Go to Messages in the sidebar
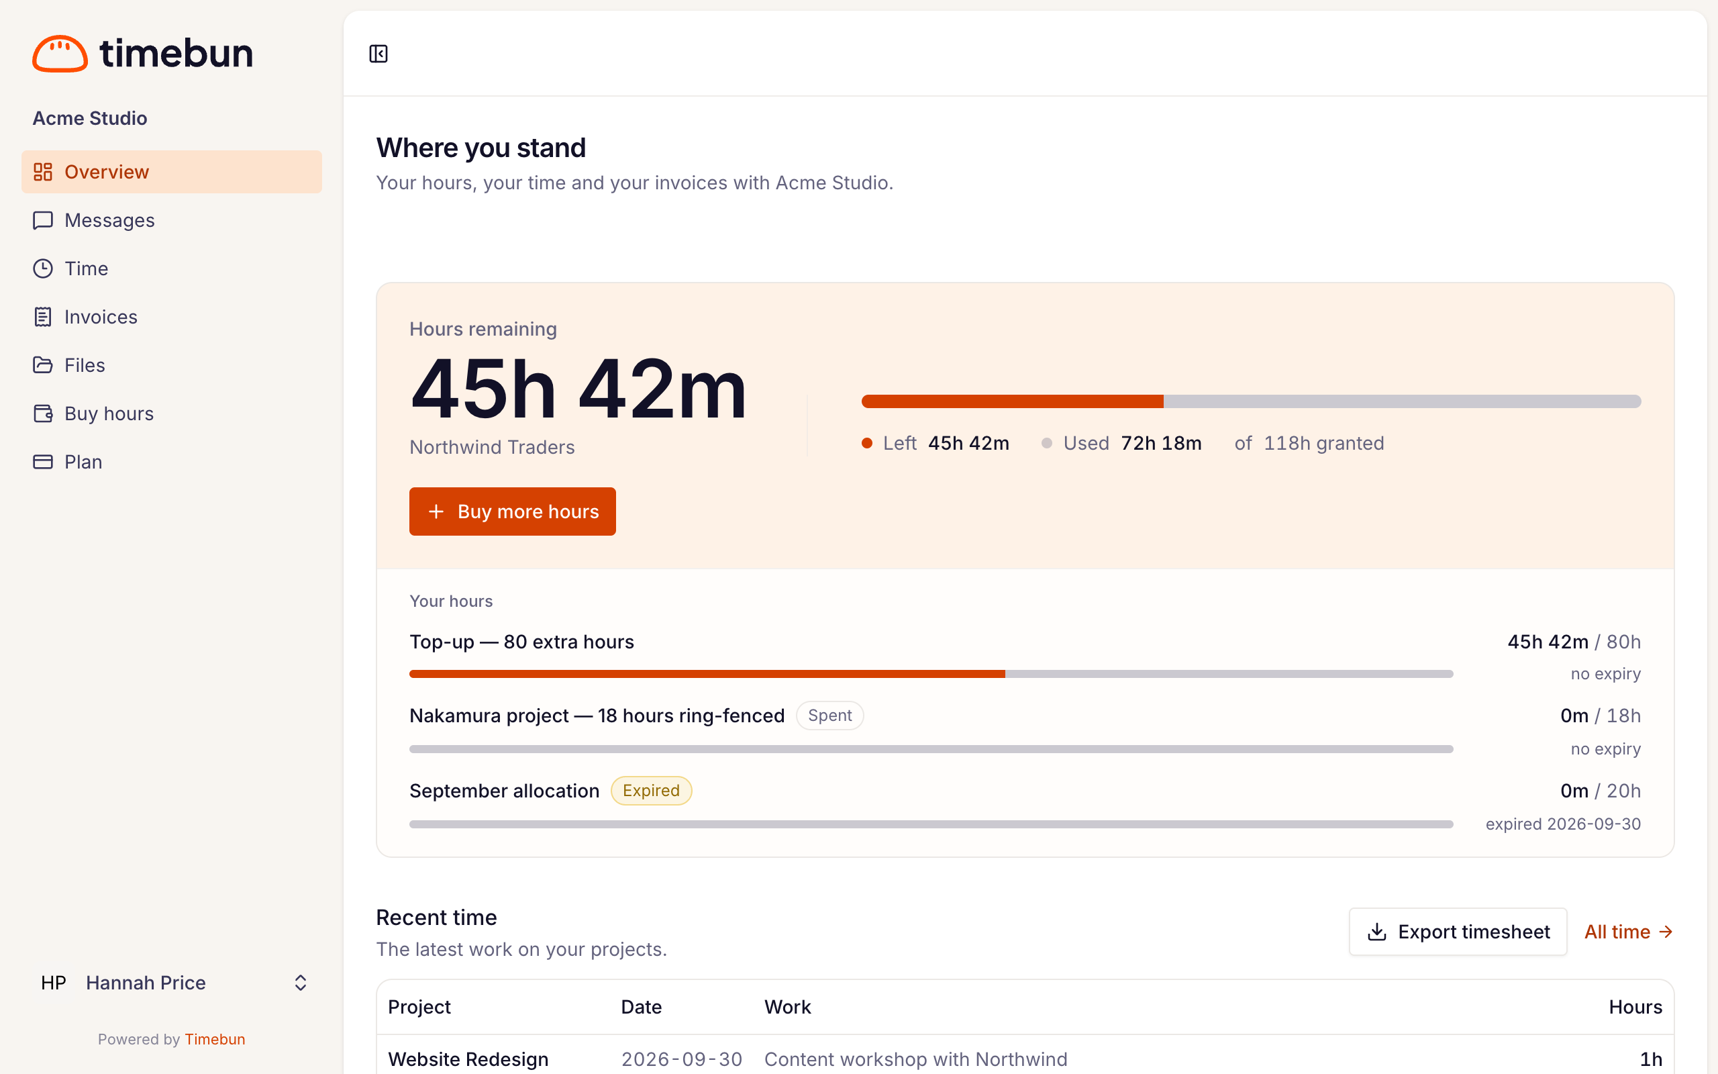Viewport: 1718px width, 1074px height. 172,220
